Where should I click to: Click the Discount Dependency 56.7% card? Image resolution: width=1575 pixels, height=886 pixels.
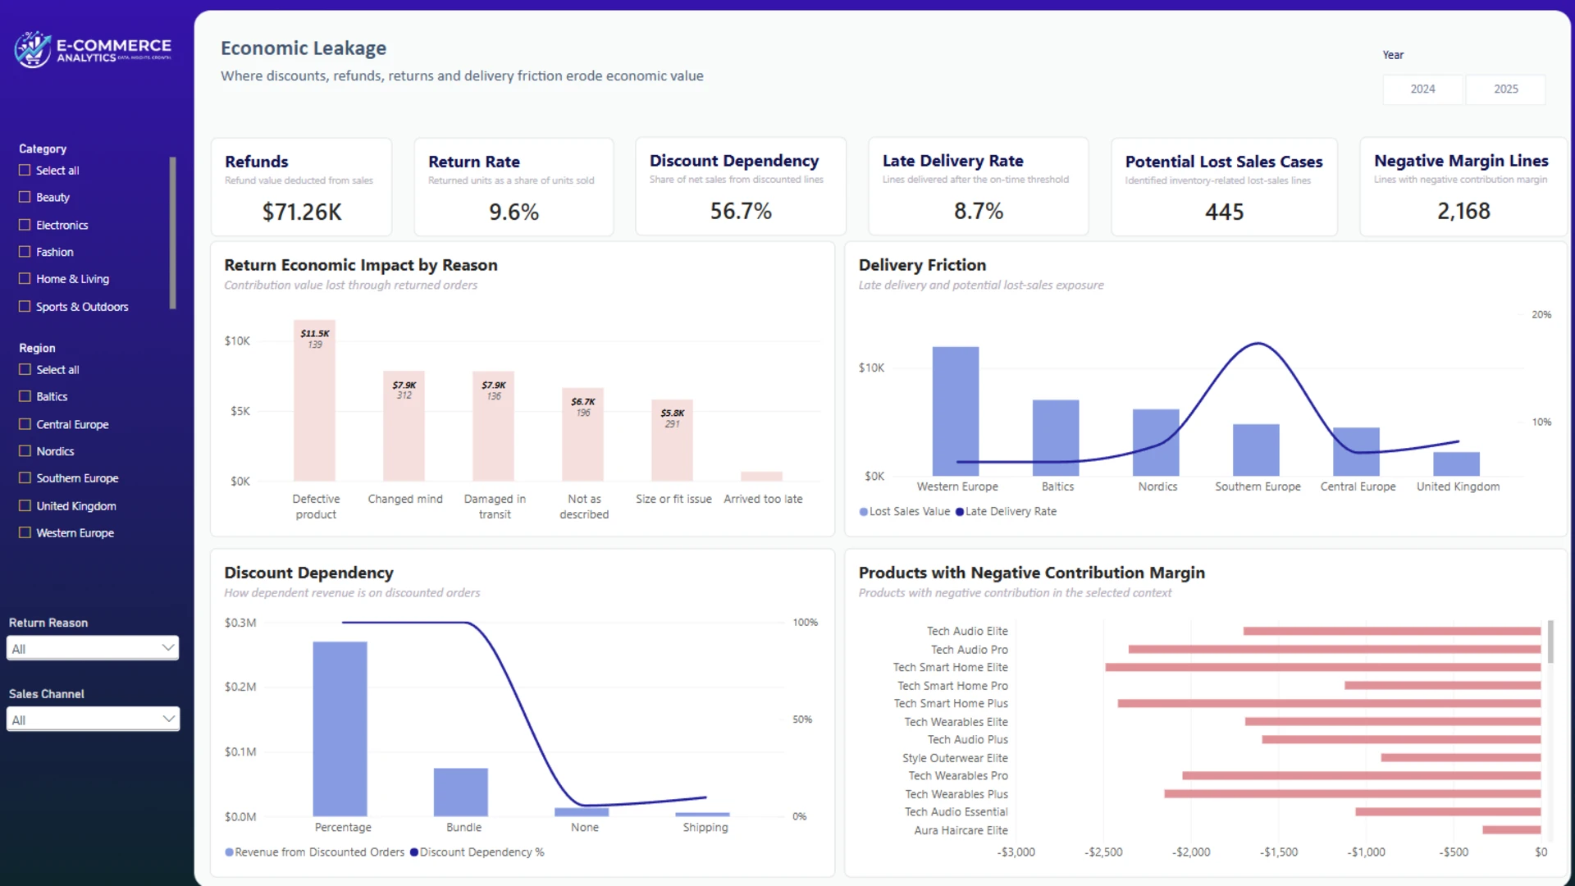(x=740, y=187)
